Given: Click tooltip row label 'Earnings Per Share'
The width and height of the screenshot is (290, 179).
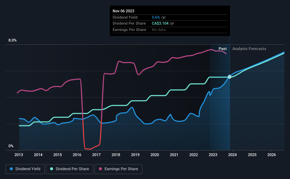Looking at the screenshot, I should (x=129, y=30).
